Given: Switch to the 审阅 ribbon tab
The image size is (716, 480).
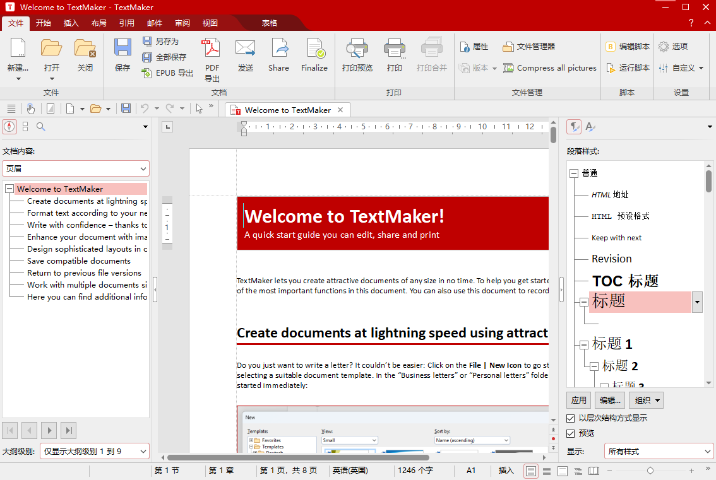Looking at the screenshot, I should tap(181, 23).
